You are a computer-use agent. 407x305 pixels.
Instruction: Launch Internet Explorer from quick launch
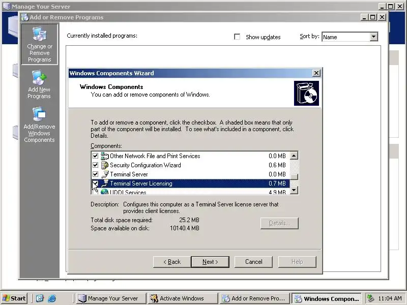pos(52,298)
